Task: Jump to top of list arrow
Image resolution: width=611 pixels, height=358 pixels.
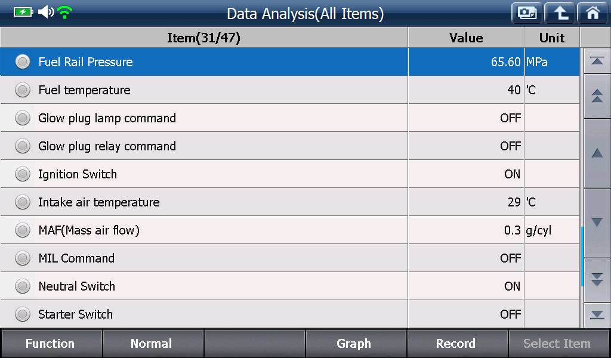Action: click(597, 61)
